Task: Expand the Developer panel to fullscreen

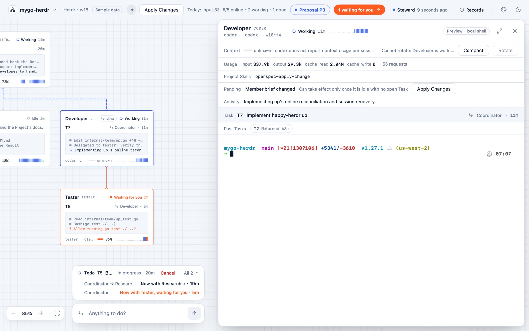Action: 500,31
